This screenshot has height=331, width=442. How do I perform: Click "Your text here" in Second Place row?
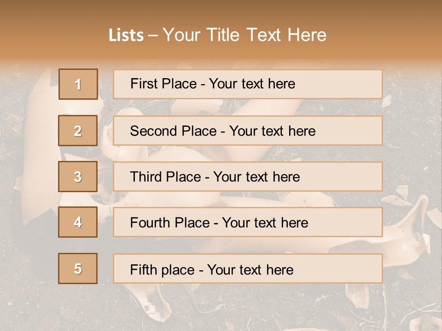tap(272, 131)
